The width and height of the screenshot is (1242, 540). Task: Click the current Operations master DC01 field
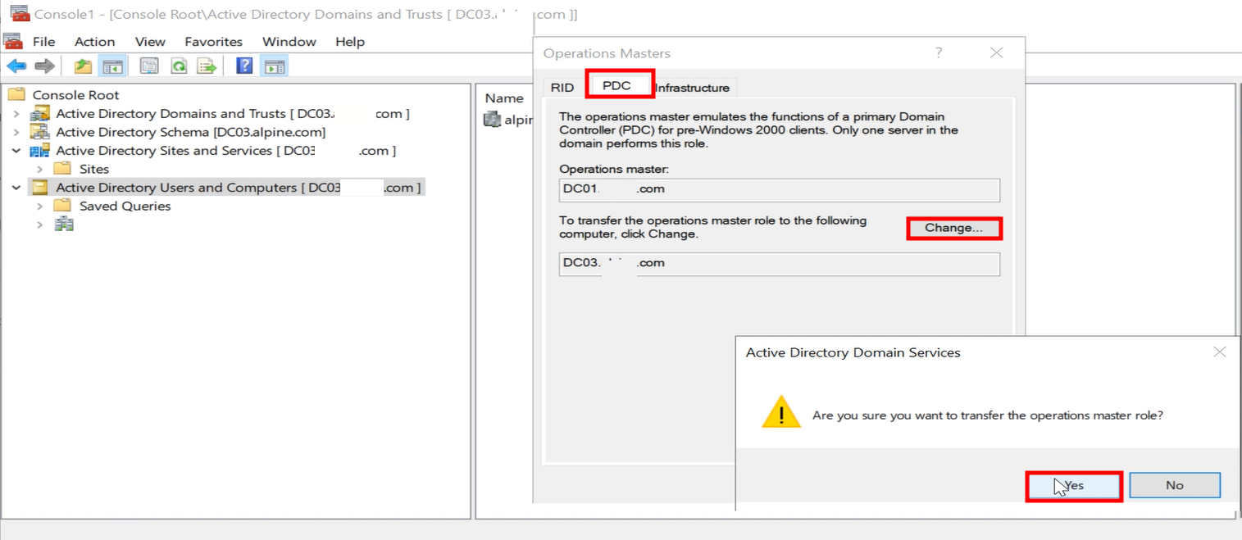point(779,189)
